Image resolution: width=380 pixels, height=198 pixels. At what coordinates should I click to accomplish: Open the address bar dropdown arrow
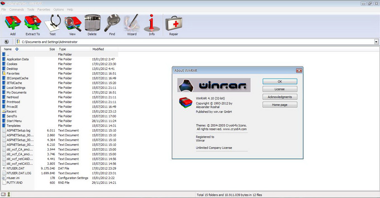377,41
